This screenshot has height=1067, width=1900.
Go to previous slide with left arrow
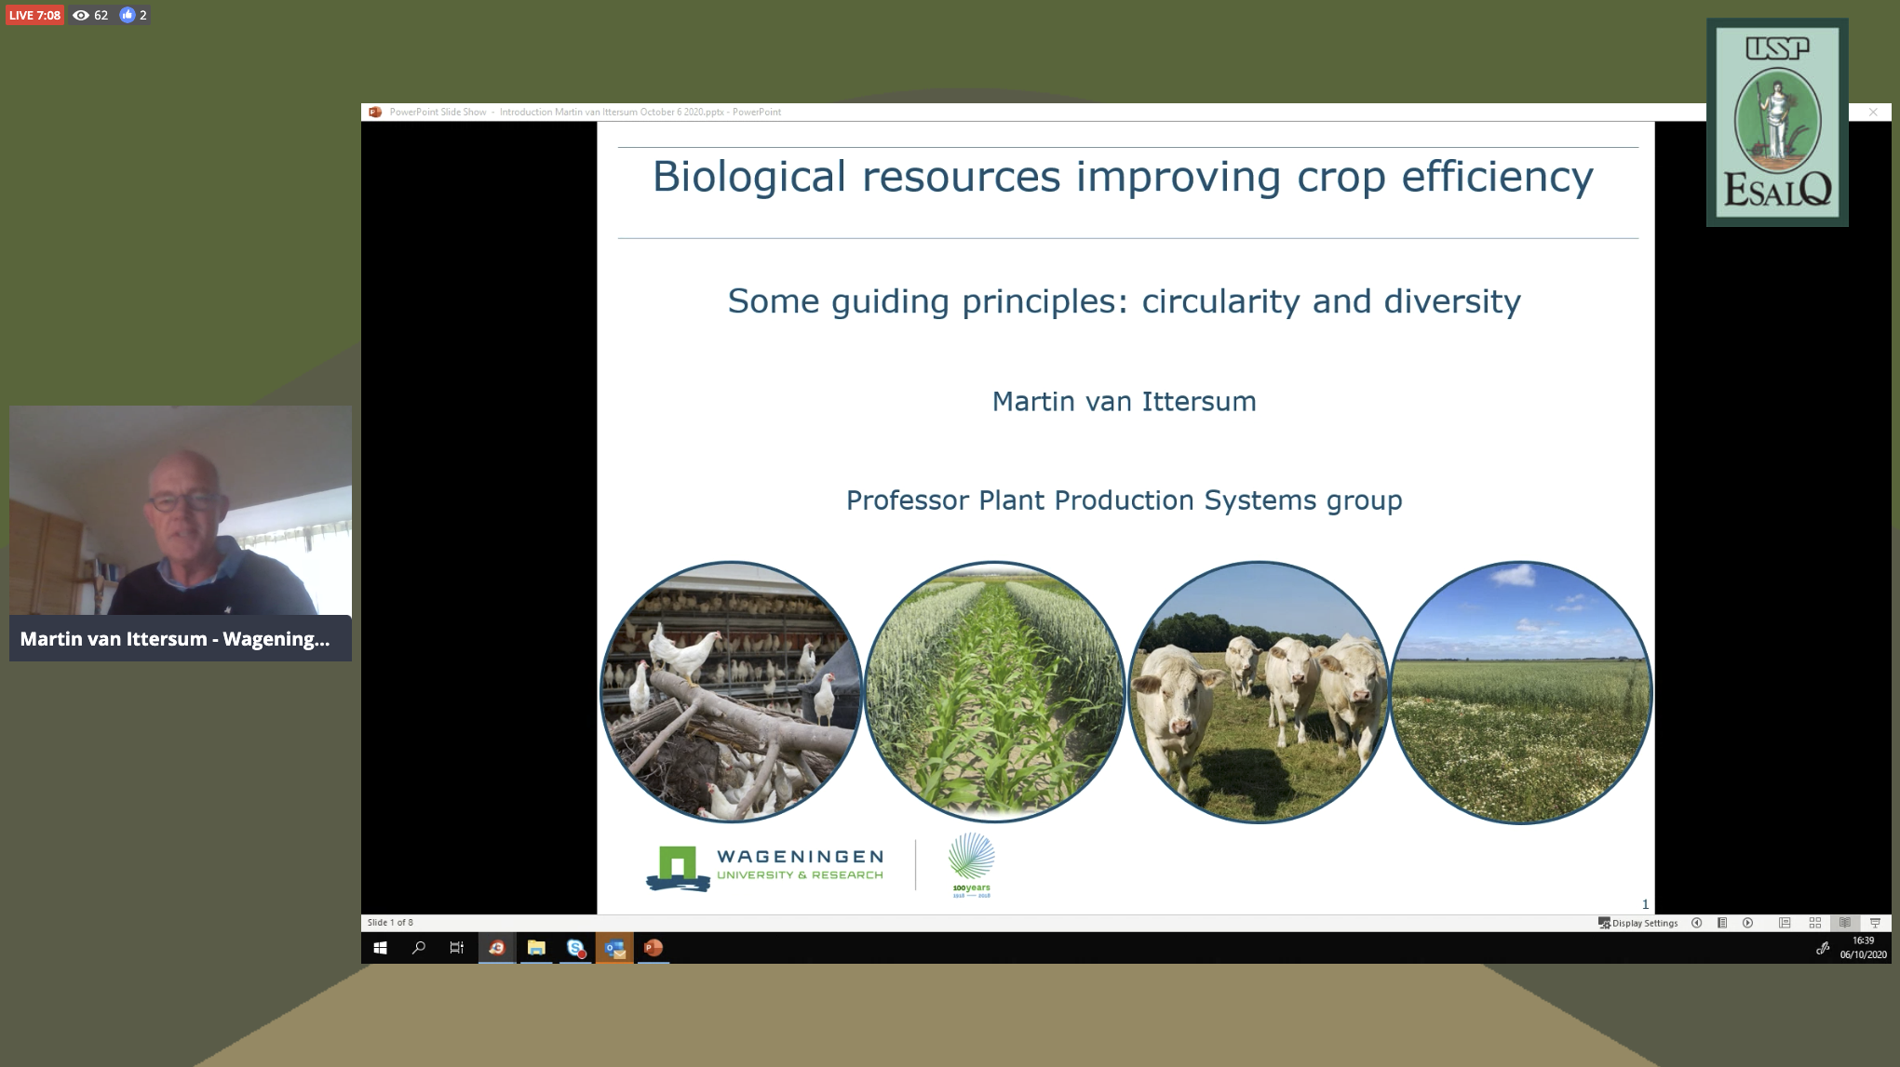click(x=1696, y=923)
